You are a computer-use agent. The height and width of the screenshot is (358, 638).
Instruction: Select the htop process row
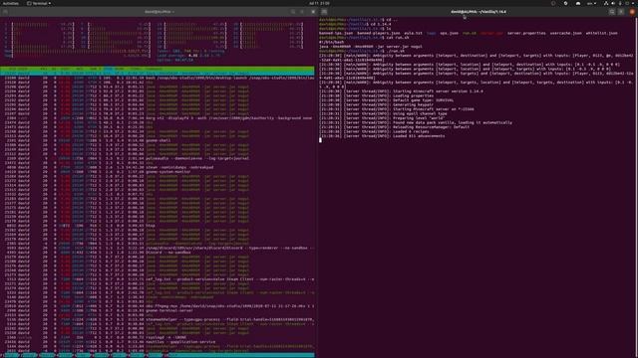pyautogui.click(x=158, y=226)
